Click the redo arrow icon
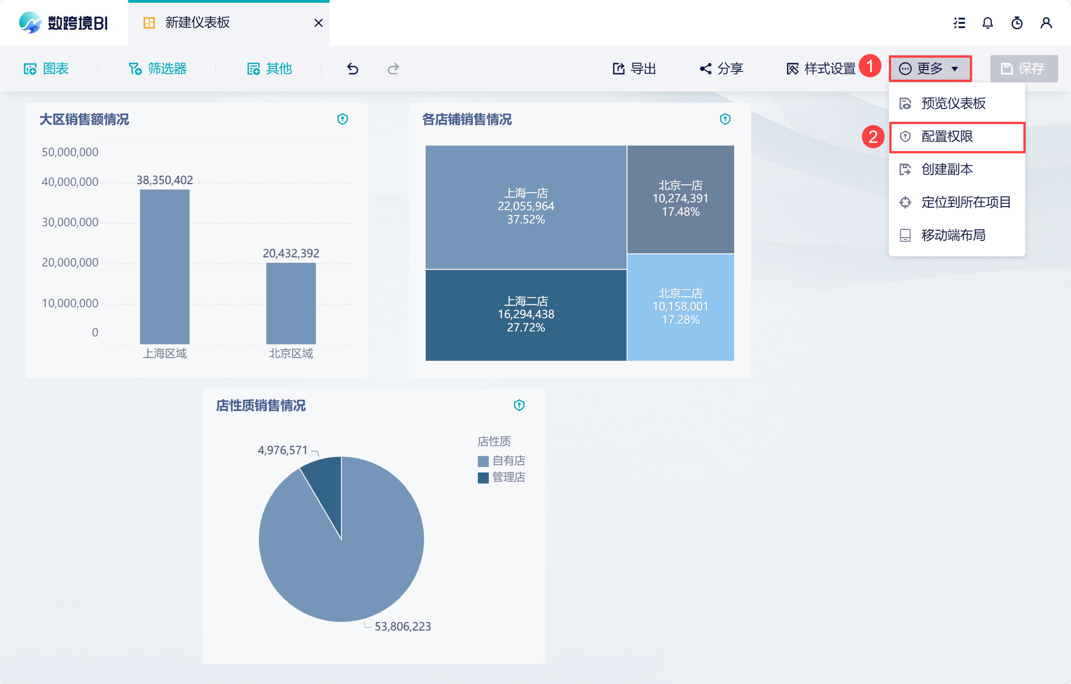 tap(393, 69)
